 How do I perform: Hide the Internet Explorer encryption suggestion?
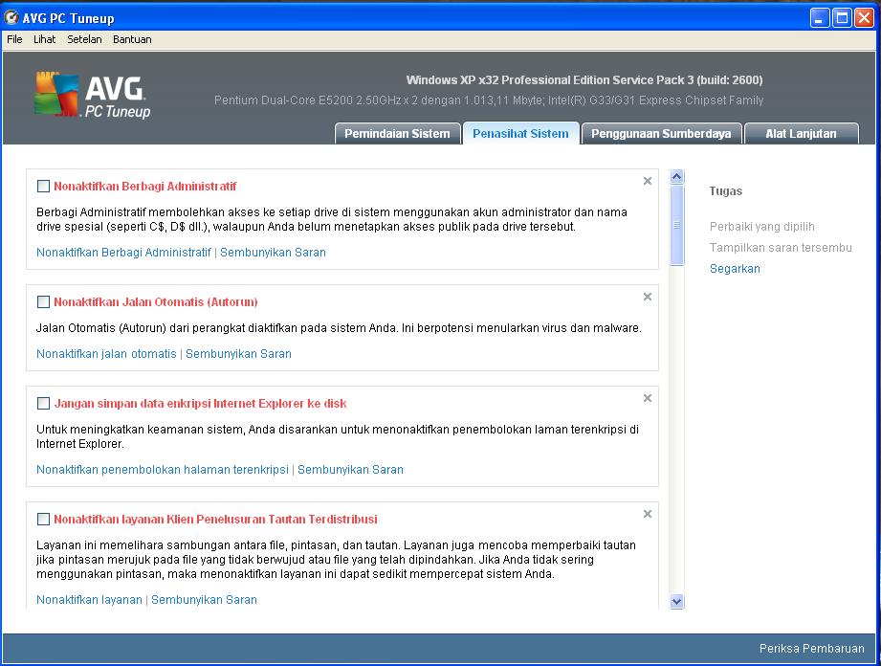(351, 469)
